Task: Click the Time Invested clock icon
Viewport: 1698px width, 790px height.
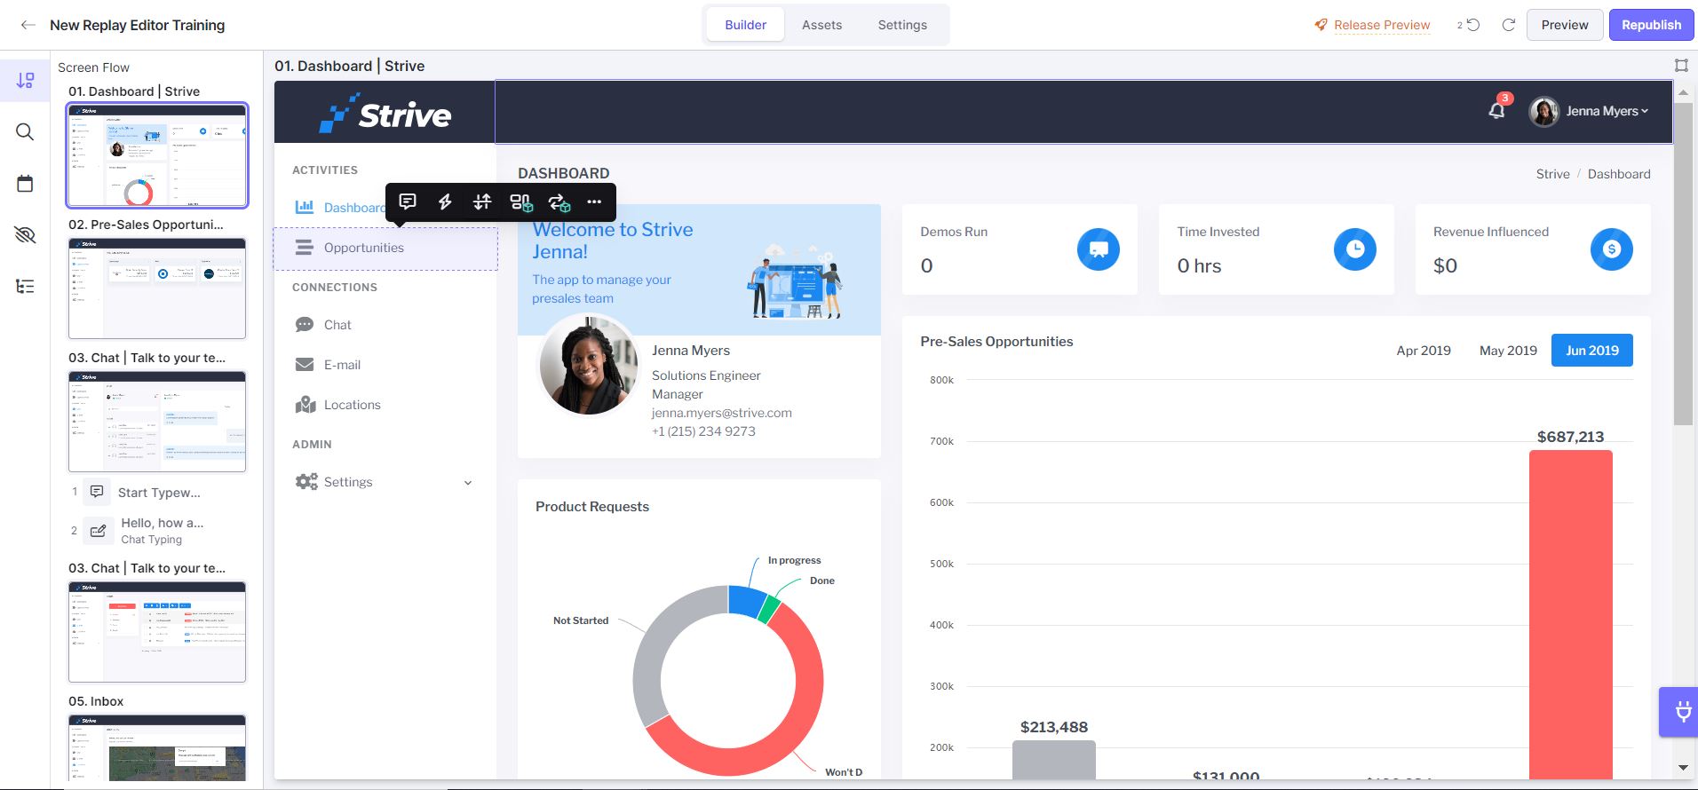Action: point(1355,249)
